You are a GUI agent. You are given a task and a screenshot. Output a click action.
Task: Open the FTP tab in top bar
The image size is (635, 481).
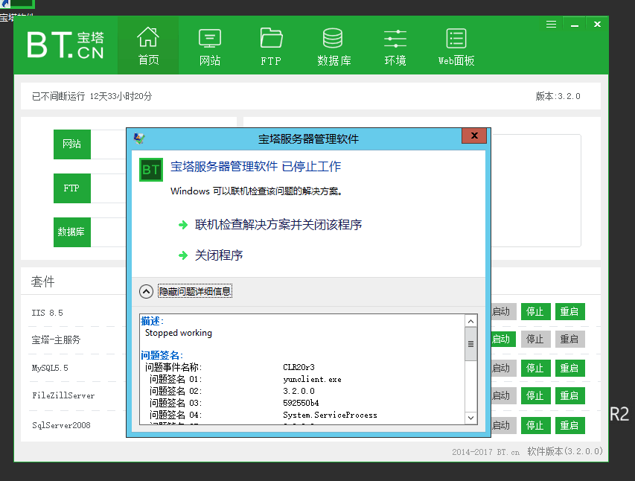tap(271, 45)
